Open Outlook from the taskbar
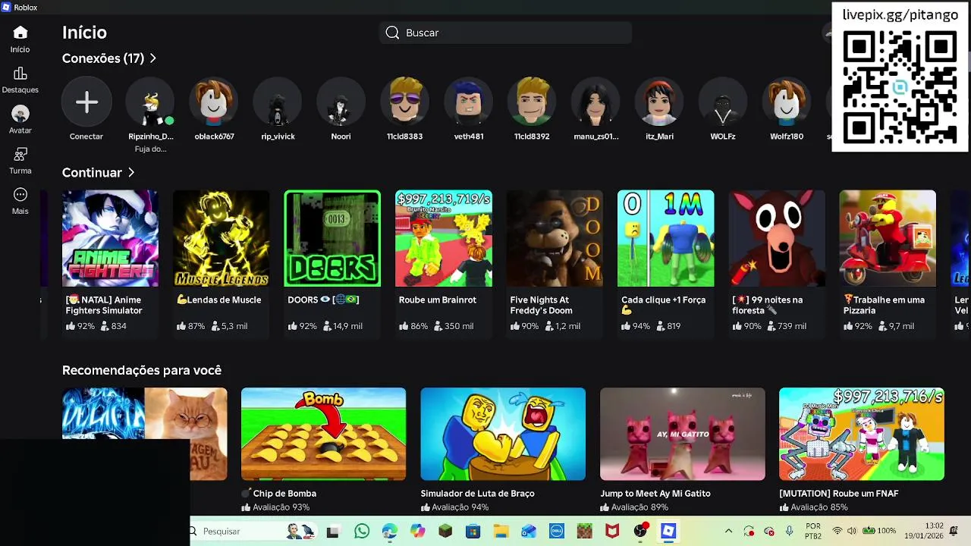The height and width of the screenshot is (546, 971). 529,532
